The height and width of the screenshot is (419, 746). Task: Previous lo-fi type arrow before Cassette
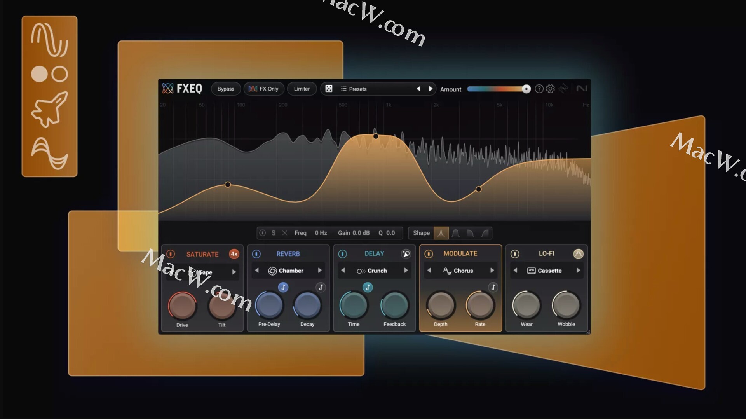[516, 271]
